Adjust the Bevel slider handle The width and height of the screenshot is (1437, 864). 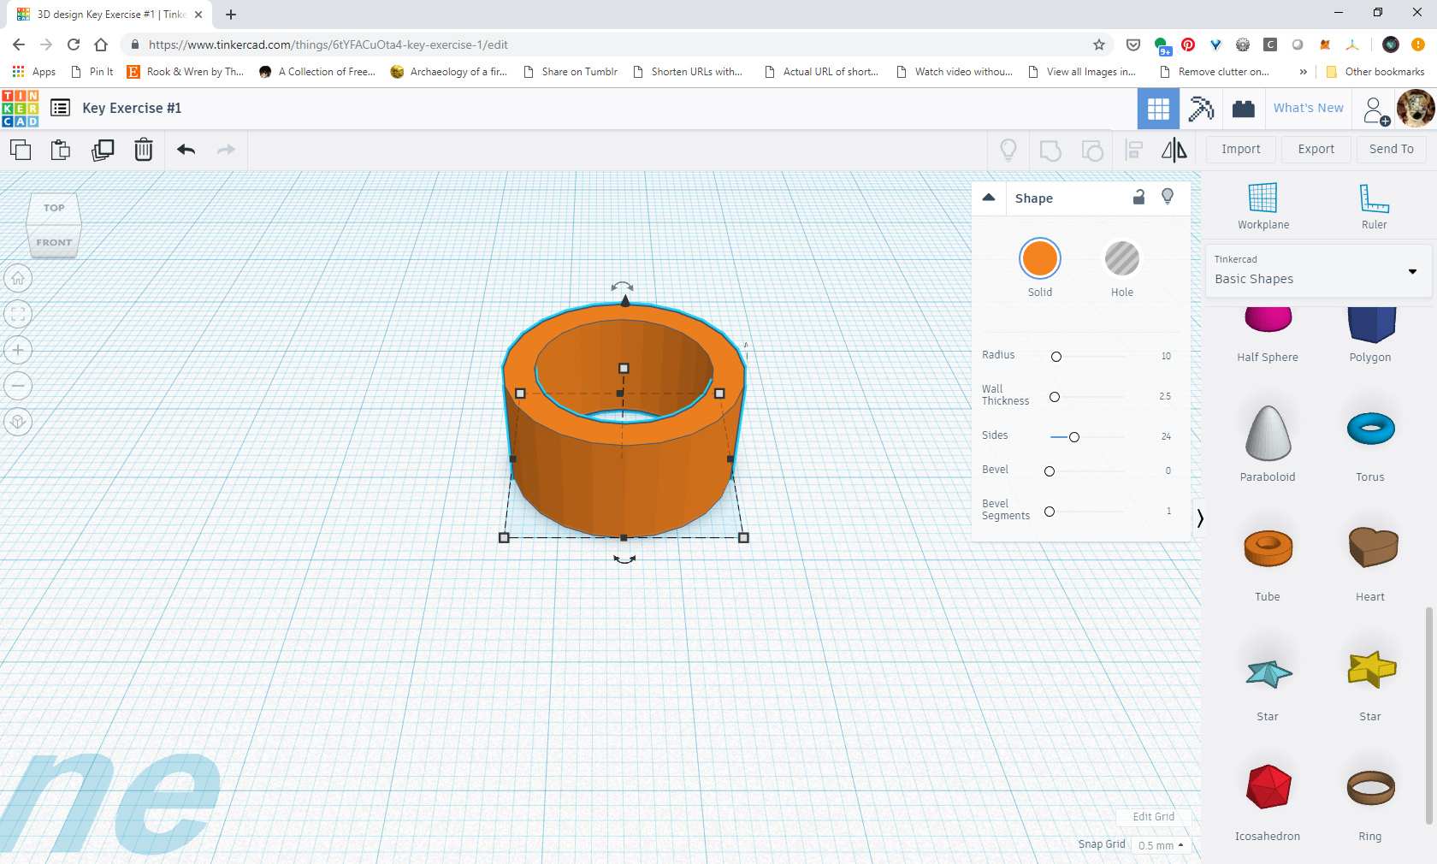click(x=1050, y=471)
